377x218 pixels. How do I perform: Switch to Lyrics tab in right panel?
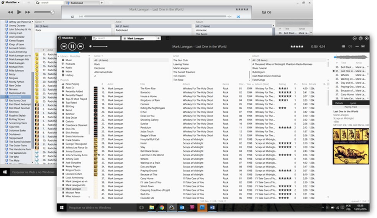(353, 103)
